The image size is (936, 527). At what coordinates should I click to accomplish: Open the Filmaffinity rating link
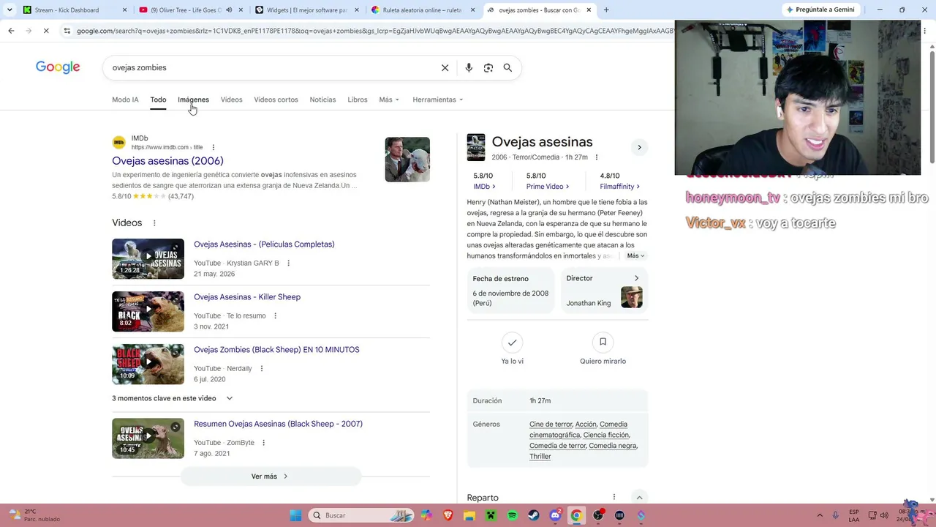pyautogui.click(x=620, y=187)
